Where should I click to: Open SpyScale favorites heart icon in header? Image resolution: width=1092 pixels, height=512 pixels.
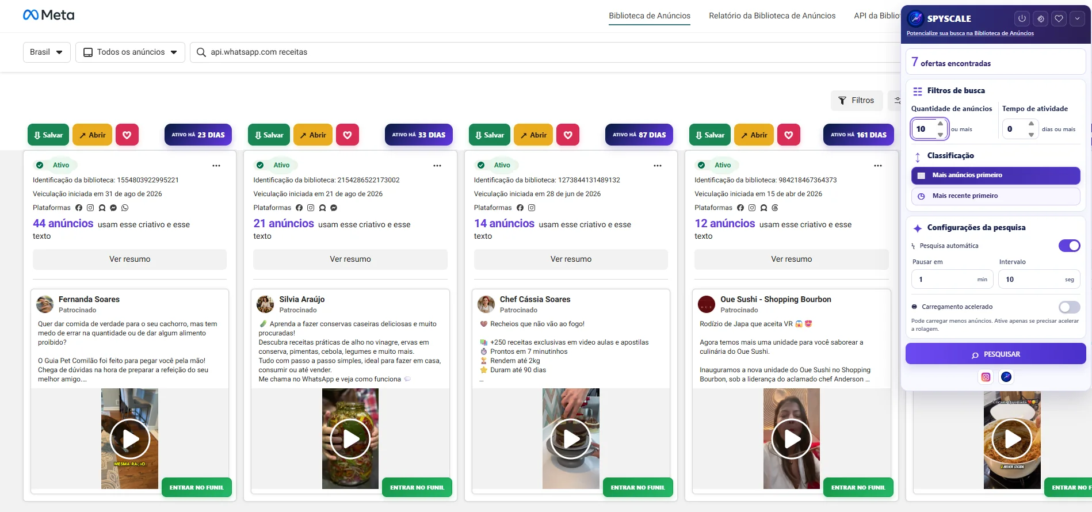pos(1059,18)
